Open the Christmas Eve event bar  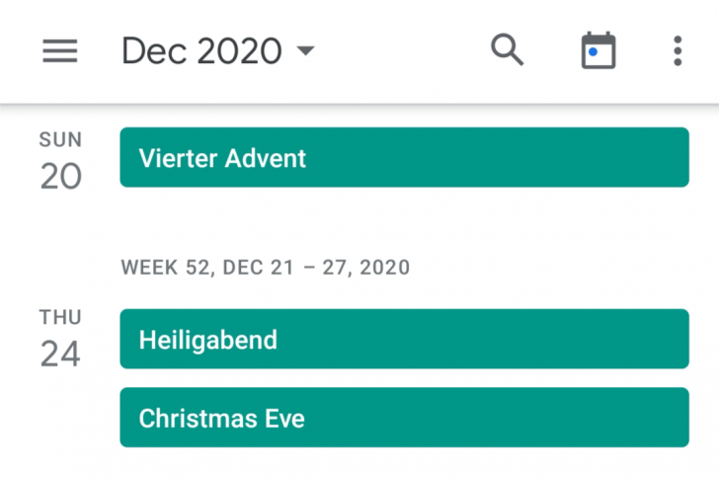(405, 417)
